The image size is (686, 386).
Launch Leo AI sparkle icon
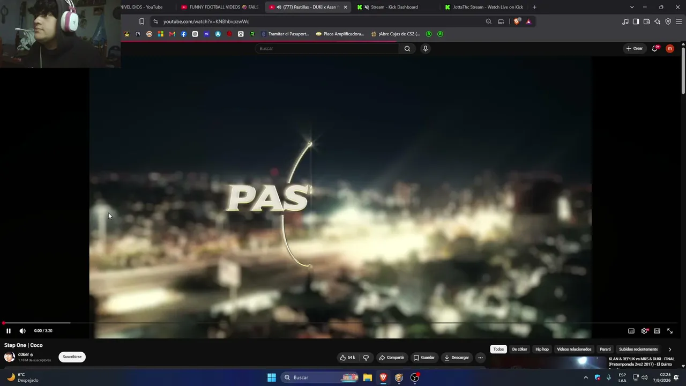[657, 21]
